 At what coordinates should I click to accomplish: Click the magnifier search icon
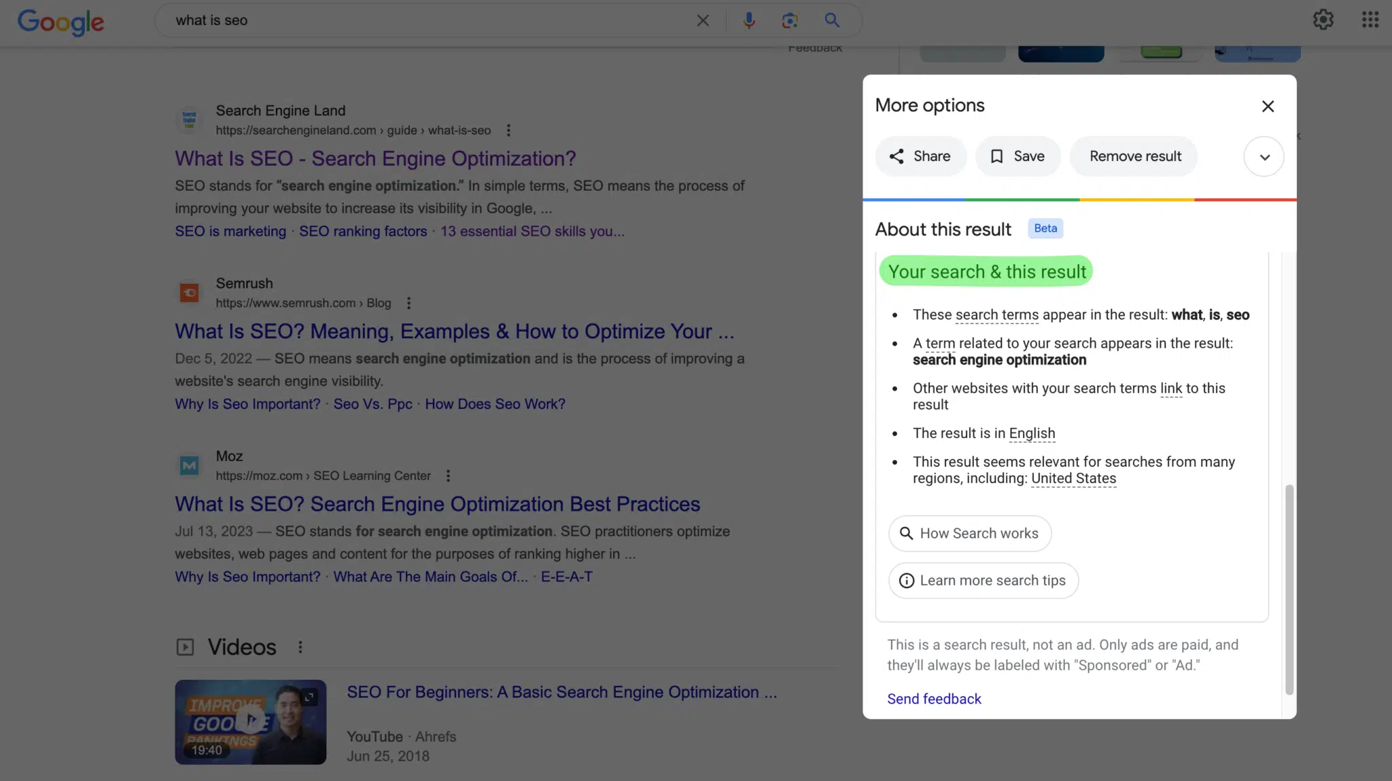pos(832,20)
